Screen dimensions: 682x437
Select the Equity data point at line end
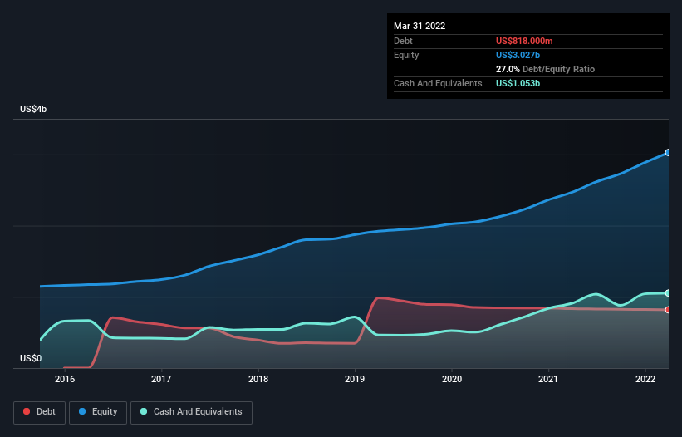point(668,153)
